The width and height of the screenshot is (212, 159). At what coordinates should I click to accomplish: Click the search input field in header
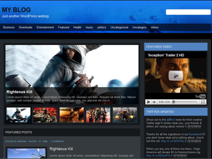(188, 12)
